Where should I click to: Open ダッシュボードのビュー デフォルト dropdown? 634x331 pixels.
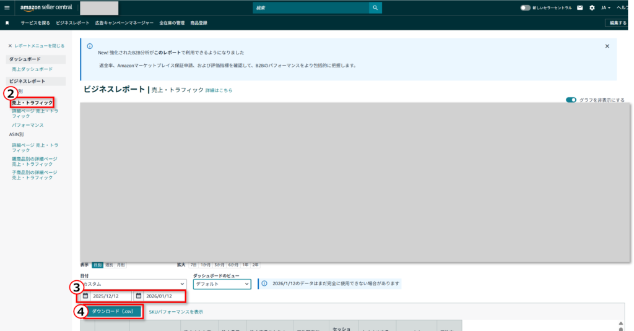point(222,284)
